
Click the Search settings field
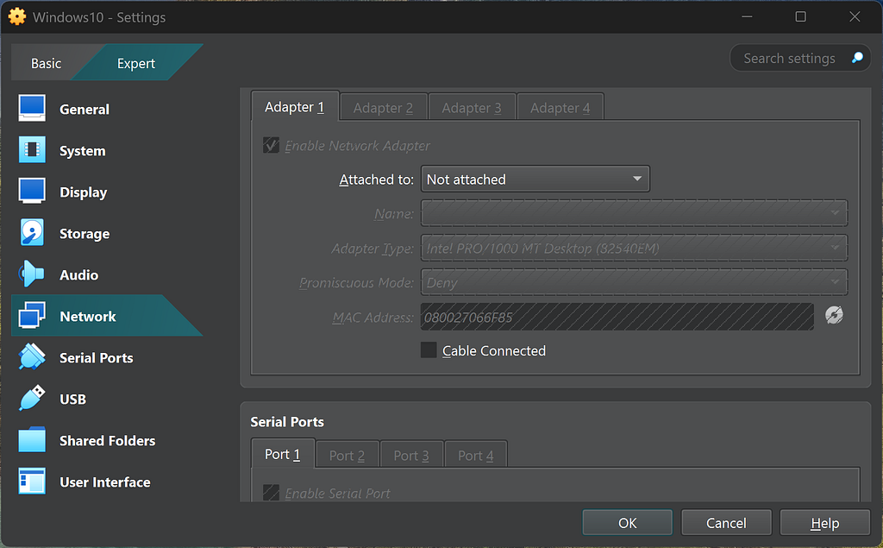pyautogui.click(x=789, y=59)
